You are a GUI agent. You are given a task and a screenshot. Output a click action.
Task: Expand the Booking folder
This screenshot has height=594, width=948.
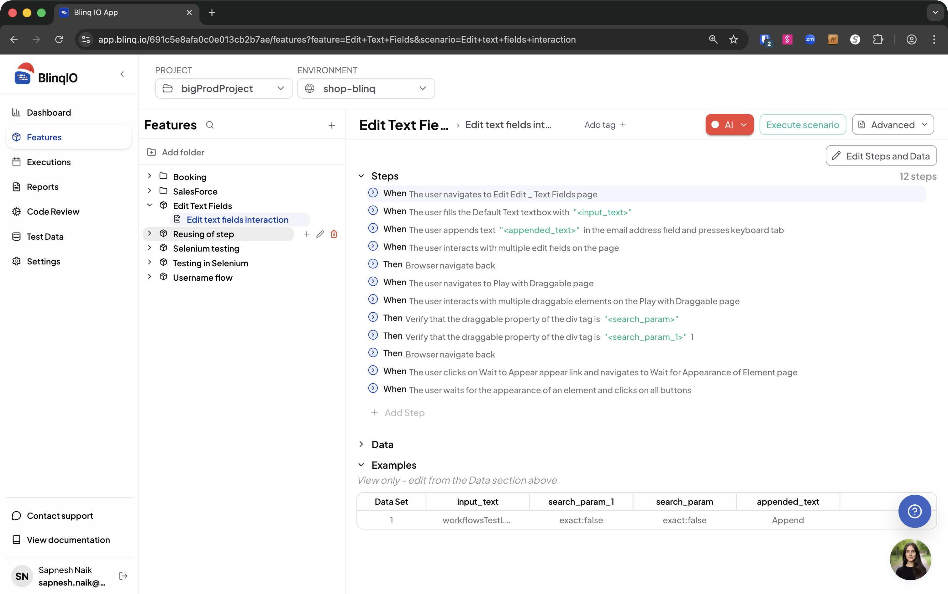(149, 176)
